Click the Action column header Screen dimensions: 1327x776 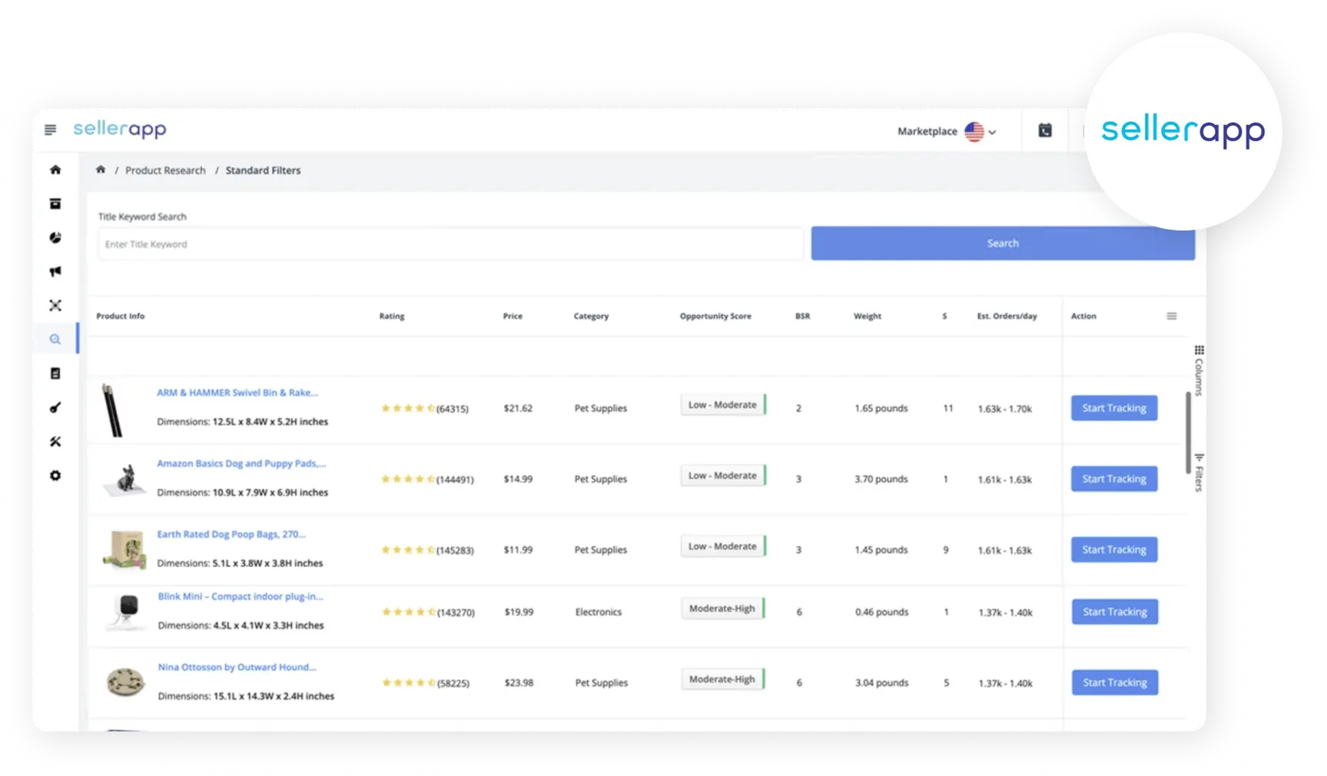pos(1083,316)
